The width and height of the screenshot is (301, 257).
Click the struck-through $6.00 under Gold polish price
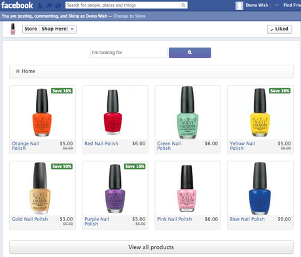(68, 224)
